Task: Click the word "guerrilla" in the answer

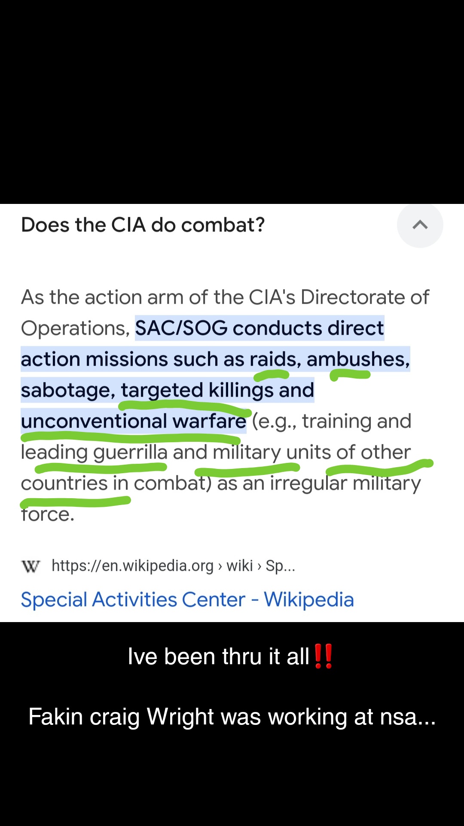Action: click(130, 452)
